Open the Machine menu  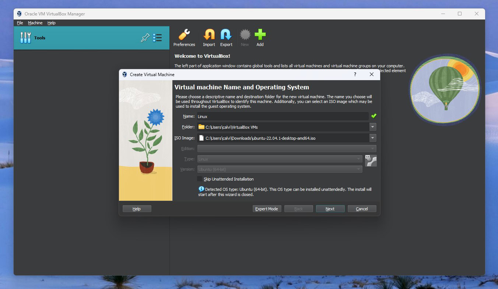click(35, 23)
